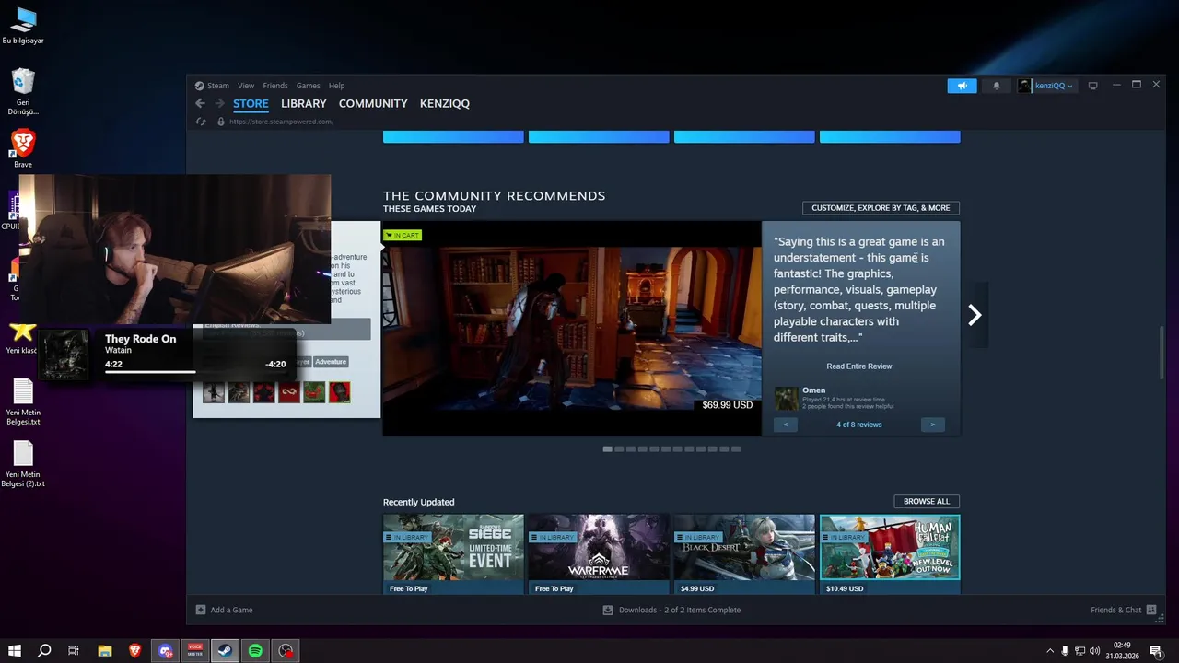Open the Games menu
The width and height of the screenshot is (1179, 663).
pos(308,86)
